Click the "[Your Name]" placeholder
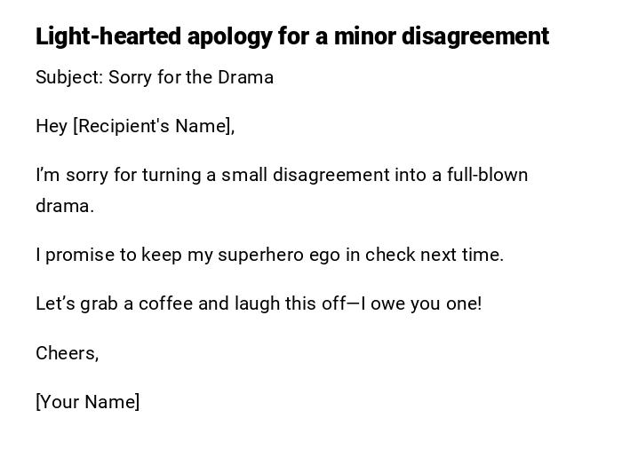The height and width of the screenshot is (457, 622). tap(87, 402)
